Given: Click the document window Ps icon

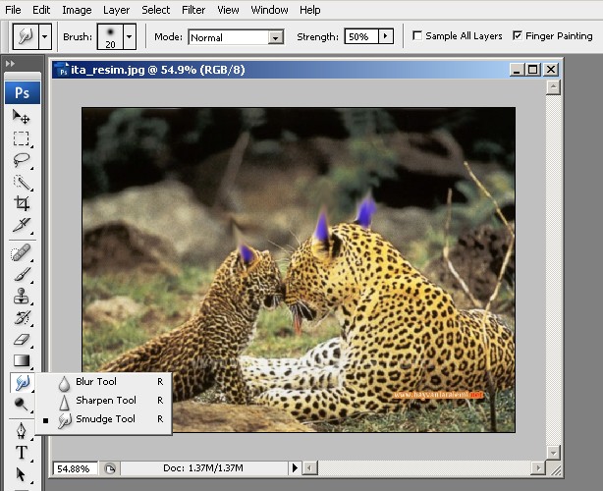Looking at the screenshot, I should point(62,70).
